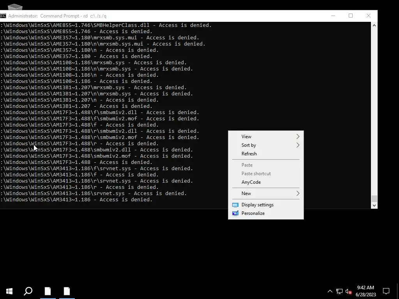Open the Windows Start menu
This screenshot has width=399, height=299.
(9, 291)
